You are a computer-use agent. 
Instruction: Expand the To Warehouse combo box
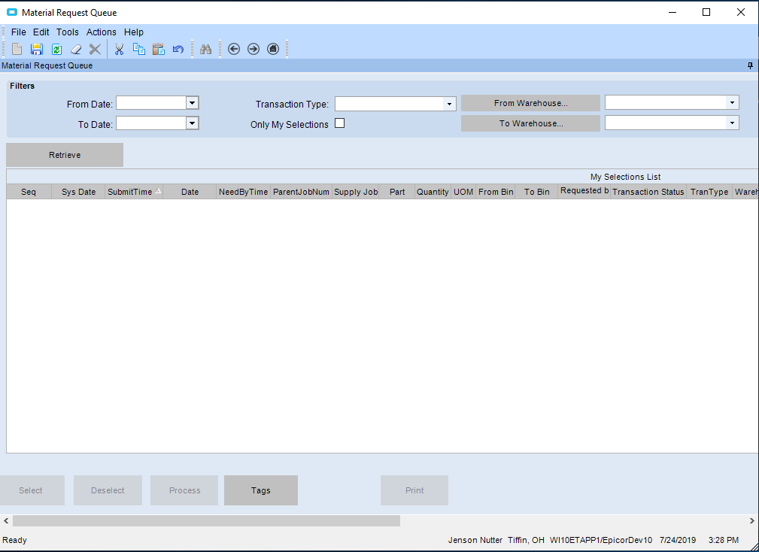(x=732, y=123)
